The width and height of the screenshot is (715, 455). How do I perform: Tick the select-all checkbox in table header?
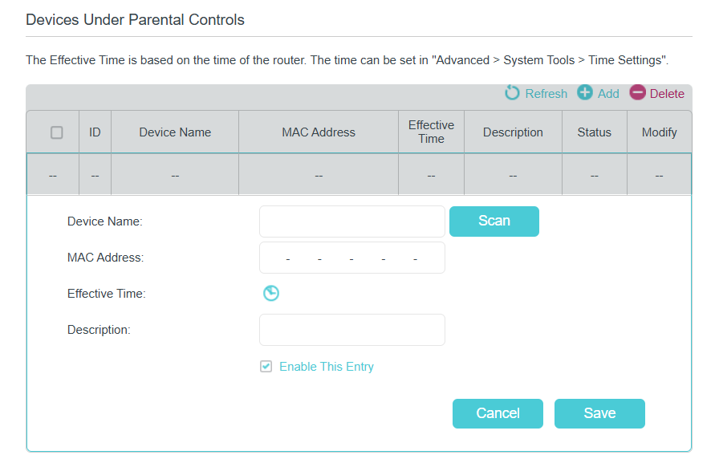pyautogui.click(x=57, y=132)
